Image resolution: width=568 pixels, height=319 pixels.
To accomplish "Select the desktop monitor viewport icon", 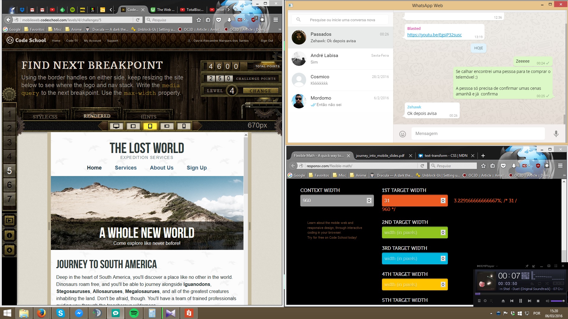I will (116, 126).
